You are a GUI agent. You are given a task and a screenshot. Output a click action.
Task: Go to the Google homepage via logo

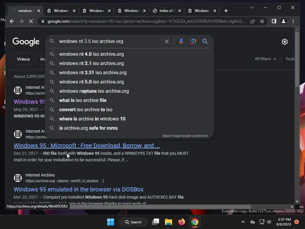tap(26, 42)
